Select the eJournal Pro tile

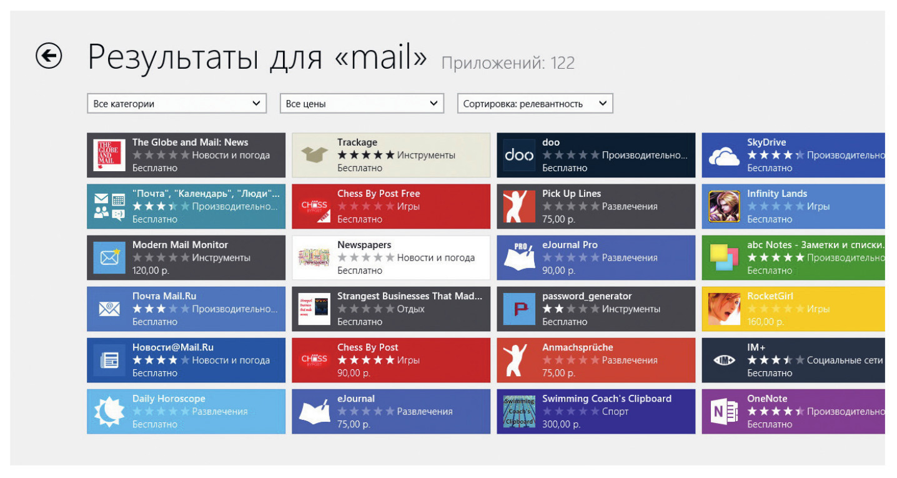[596, 257]
